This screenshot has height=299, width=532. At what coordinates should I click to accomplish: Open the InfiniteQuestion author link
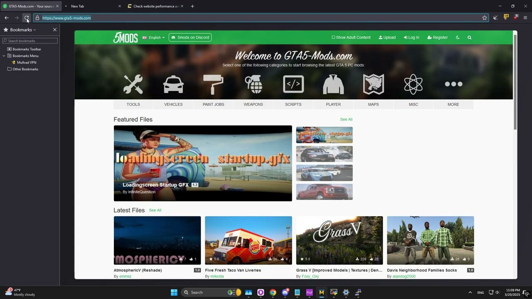point(142,192)
